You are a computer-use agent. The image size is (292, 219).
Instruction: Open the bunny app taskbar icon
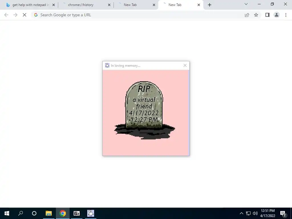pyautogui.click(x=90, y=213)
